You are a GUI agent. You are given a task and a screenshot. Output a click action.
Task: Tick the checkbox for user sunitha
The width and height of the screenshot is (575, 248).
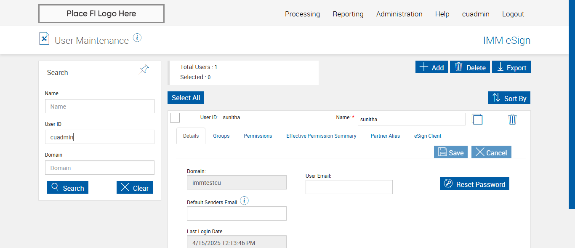coord(175,117)
